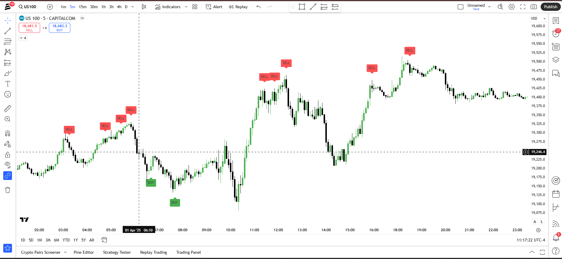
Task: Open the patterns drawing tools
Action: (8, 52)
